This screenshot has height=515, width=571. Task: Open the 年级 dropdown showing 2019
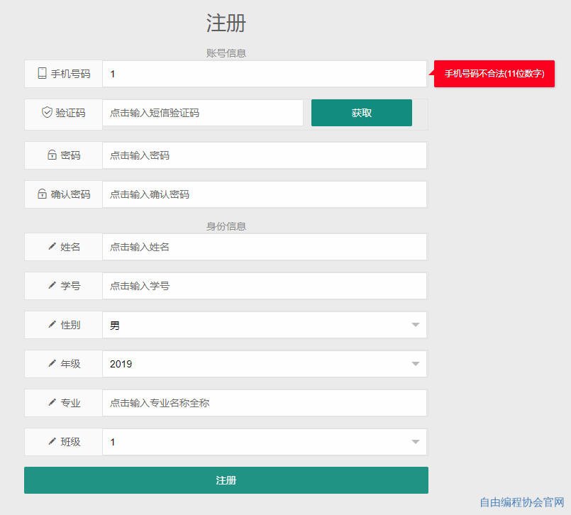265,364
